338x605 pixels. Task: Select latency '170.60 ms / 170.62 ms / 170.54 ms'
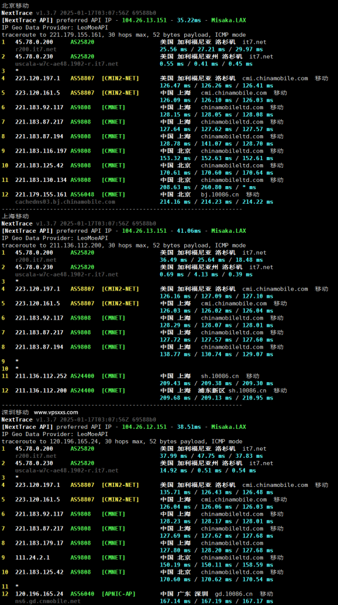click(216, 580)
